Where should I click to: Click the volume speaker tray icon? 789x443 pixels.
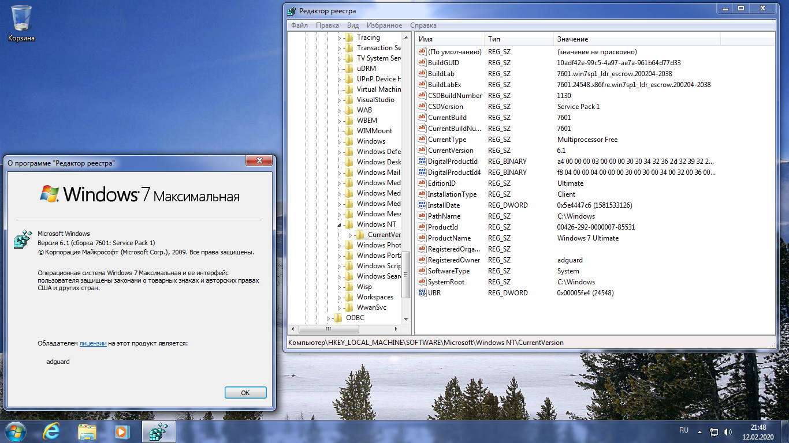click(728, 431)
